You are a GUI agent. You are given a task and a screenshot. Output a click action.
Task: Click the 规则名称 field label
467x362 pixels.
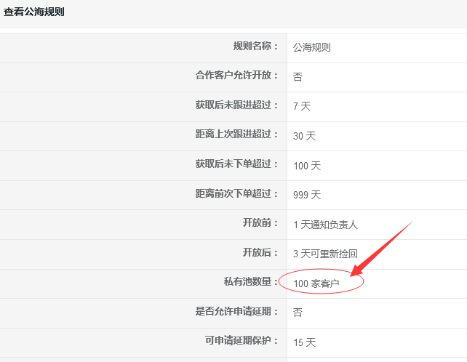pos(255,47)
